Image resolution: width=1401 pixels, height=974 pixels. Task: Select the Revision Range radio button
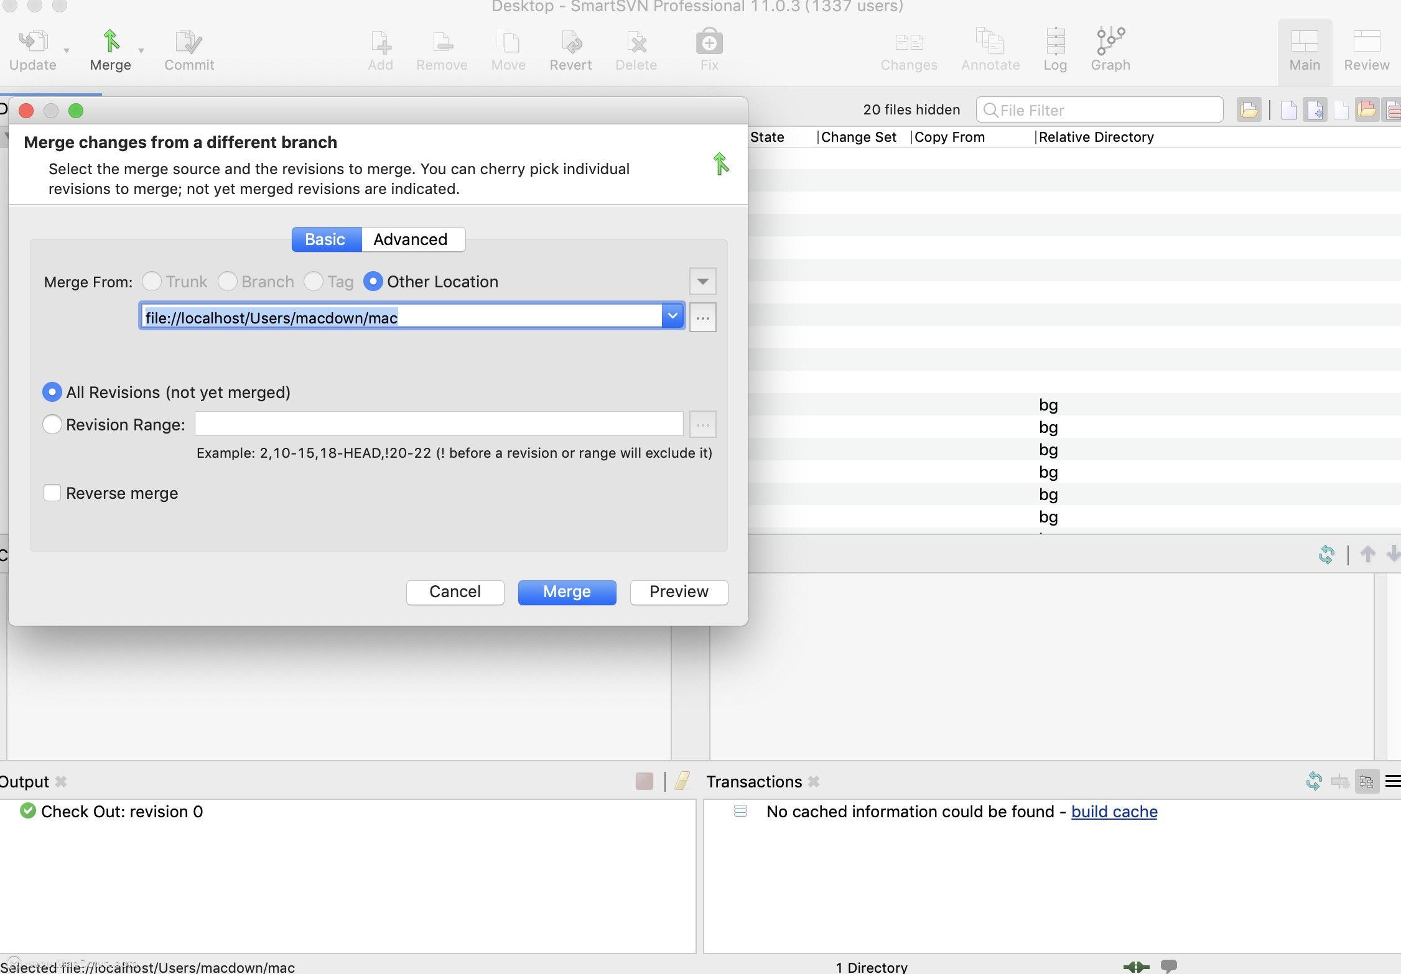tap(52, 425)
